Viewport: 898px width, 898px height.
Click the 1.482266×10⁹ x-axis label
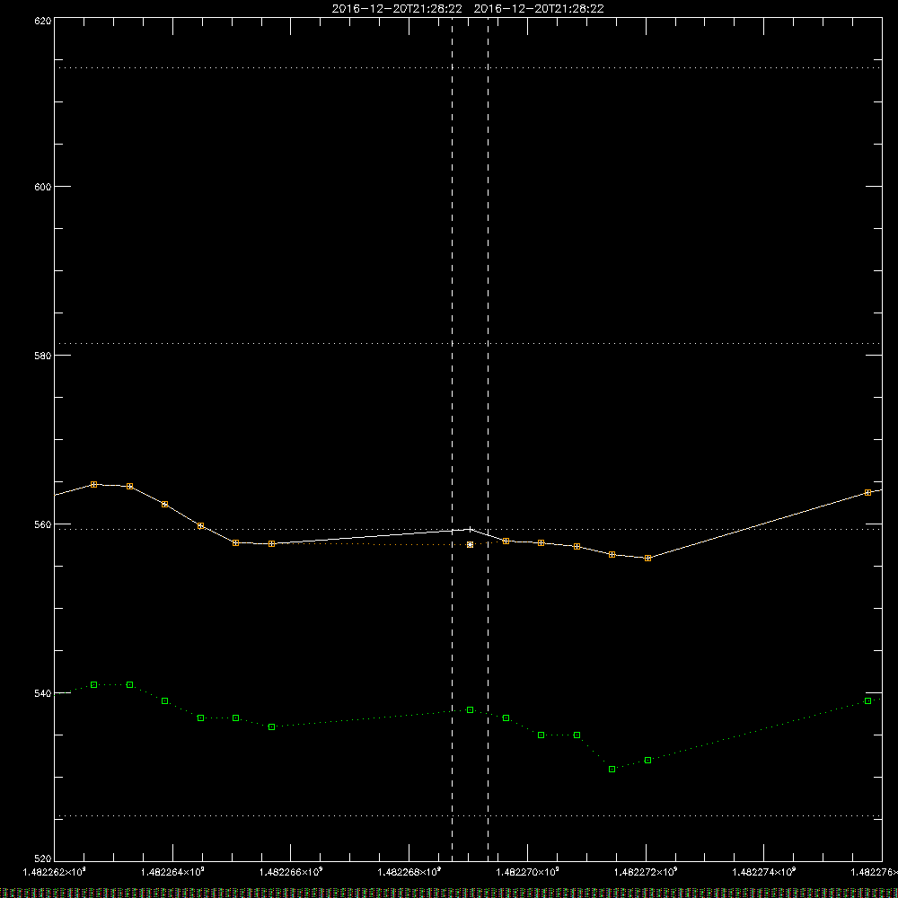pyautogui.click(x=291, y=872)
